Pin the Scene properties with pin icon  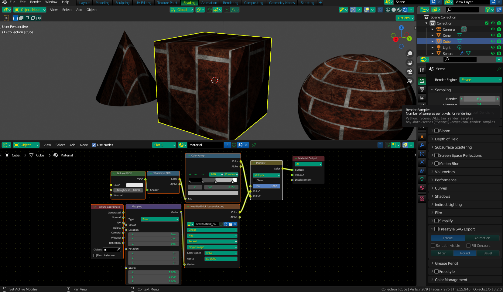click(x=499, y=69)
